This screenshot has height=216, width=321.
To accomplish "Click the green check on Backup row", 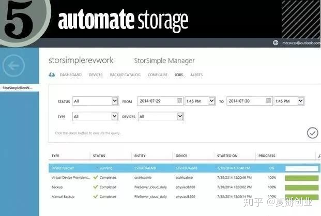I will click(x=95, y=187).
